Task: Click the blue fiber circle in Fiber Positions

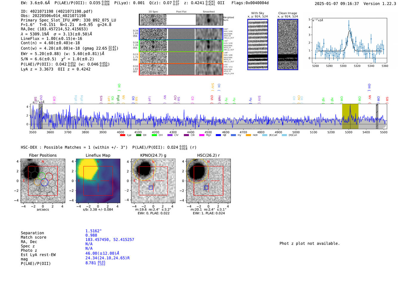Action: (x=44, y=182)
